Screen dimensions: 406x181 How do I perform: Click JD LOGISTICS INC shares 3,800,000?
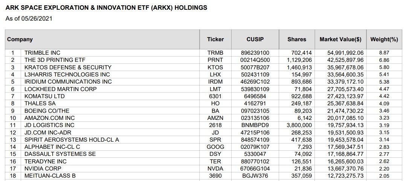pos(299,125)
